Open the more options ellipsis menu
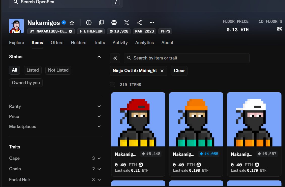The height and width of the screenshot is (187, 285). point(152,22)
